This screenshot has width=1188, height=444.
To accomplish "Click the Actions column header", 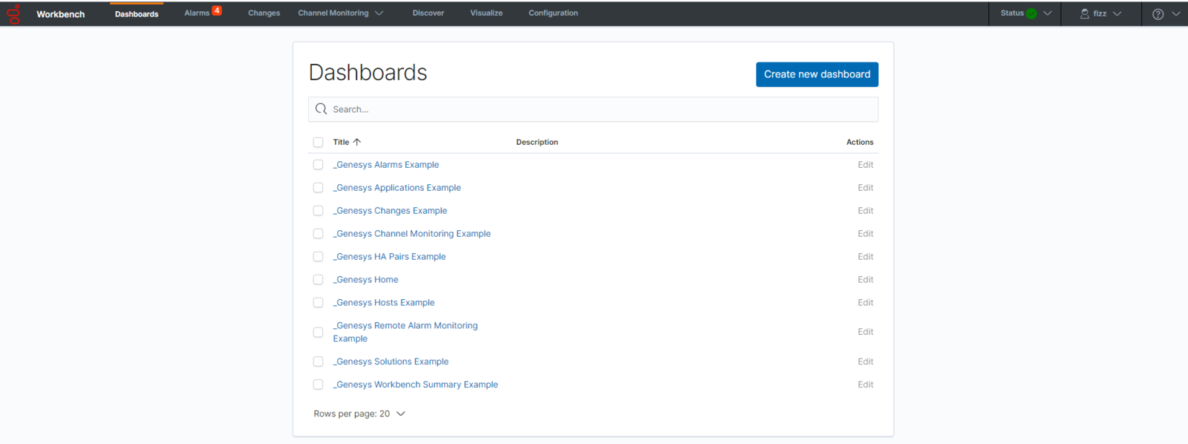I will pos(860,142).
